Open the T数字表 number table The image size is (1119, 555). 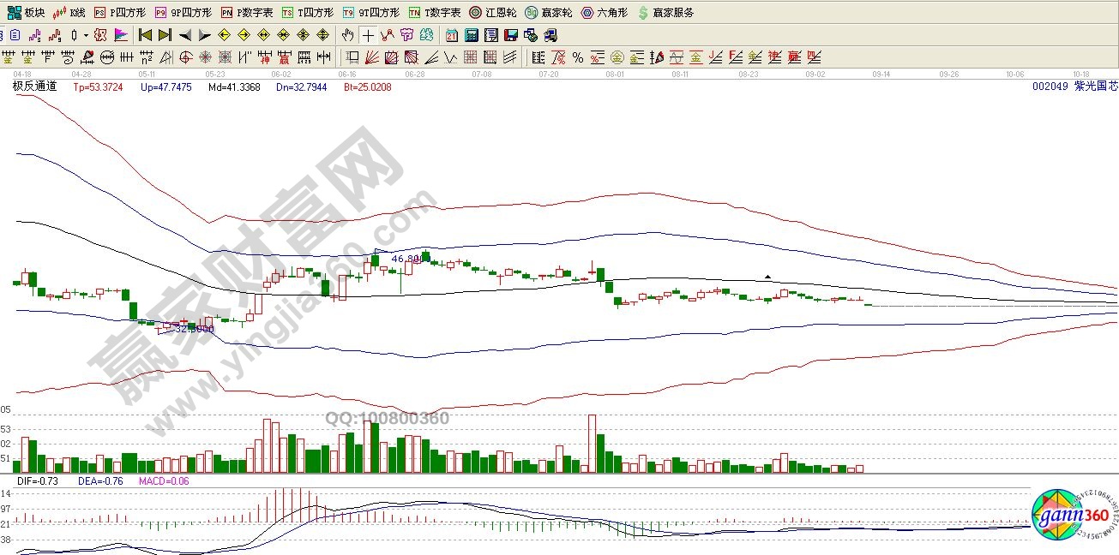(435, 13)
